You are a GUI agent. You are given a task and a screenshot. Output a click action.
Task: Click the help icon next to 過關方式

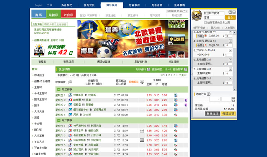(x=209, y=94)
